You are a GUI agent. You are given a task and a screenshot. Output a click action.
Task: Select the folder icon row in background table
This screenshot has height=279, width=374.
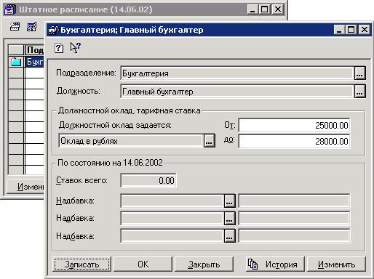[x=16, y=62]
